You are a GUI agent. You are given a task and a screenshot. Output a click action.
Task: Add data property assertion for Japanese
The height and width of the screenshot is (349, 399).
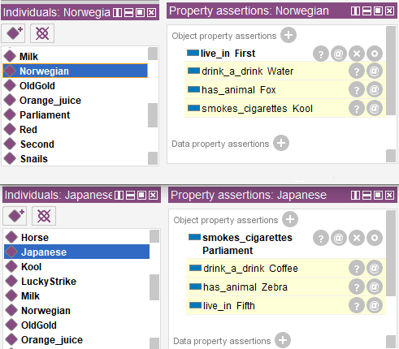pyautogui.click(x=283, y=340)
